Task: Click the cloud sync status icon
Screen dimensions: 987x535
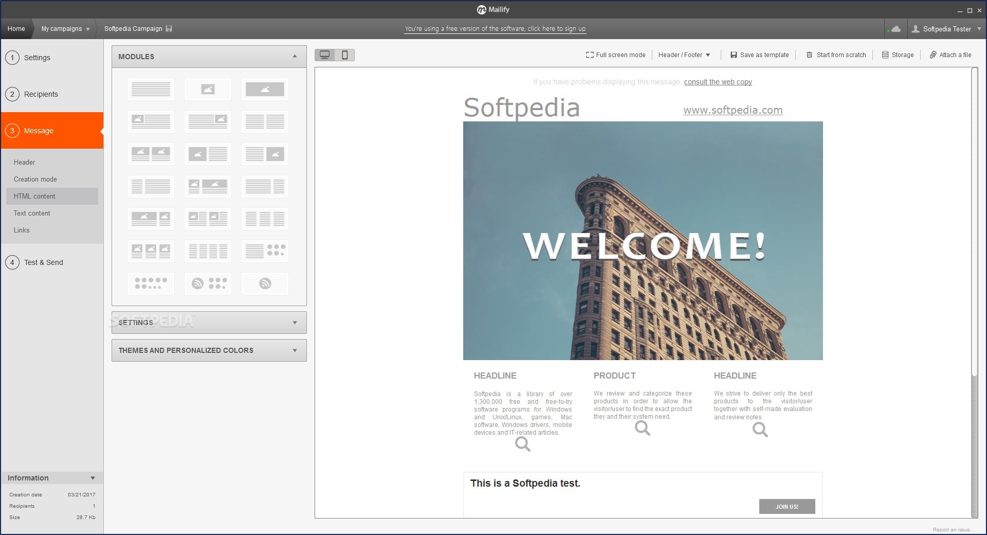Action: pos(895,29)
